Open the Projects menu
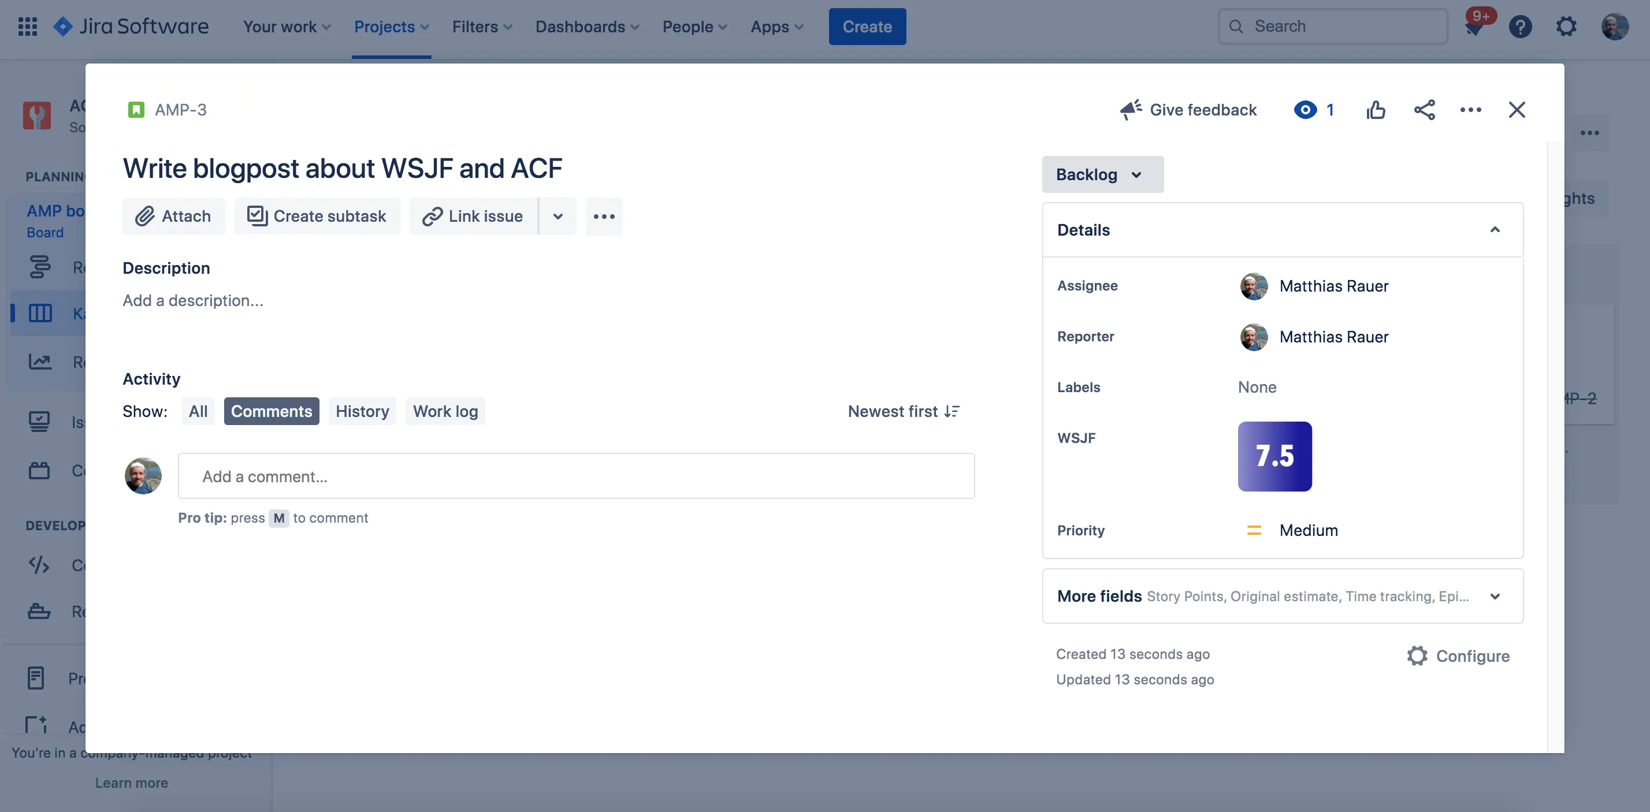 pyautogui.click(x=391, y=26)
